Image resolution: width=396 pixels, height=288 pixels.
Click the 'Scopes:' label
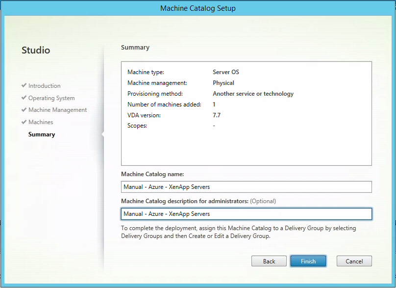[x=137, y=126]
